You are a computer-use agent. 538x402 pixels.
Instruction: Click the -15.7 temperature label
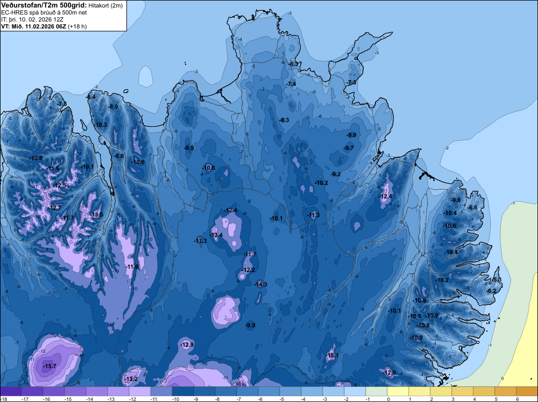49,367
